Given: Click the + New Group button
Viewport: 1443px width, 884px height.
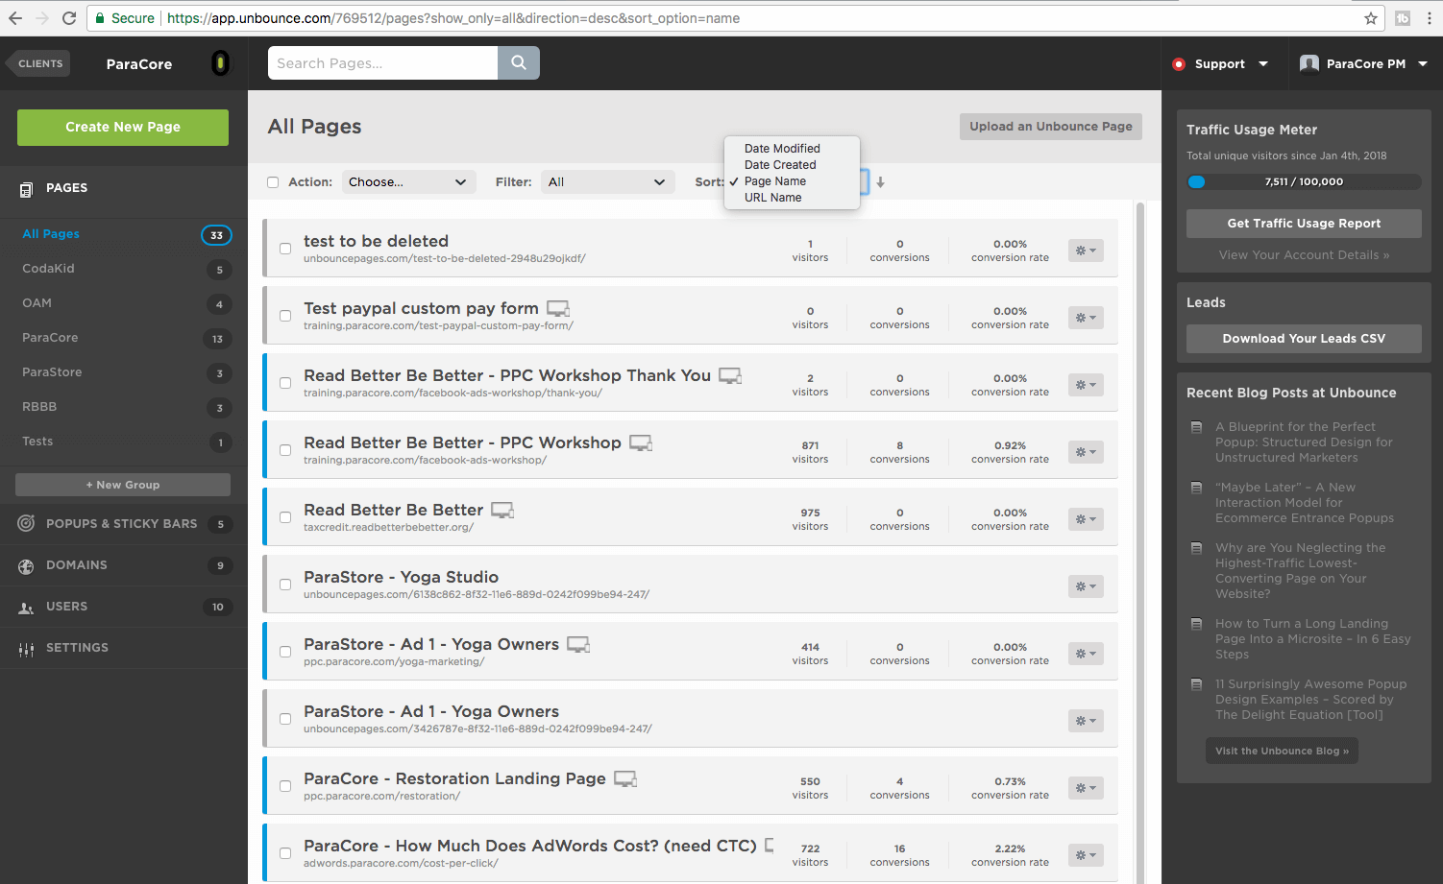Looking at the screenshot, I should 123,485.
